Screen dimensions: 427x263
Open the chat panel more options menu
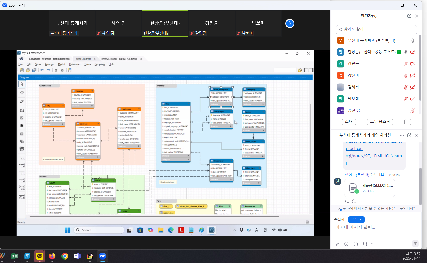[x=402, y=135]
